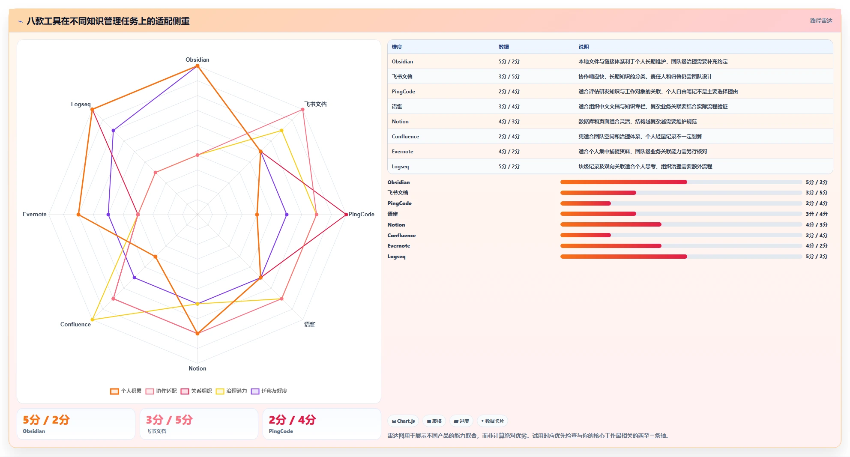Click the page title 八款工具在不同知识管理任务上的适配侧重
This screenshot has width=850, height=457.
point(108,21)
